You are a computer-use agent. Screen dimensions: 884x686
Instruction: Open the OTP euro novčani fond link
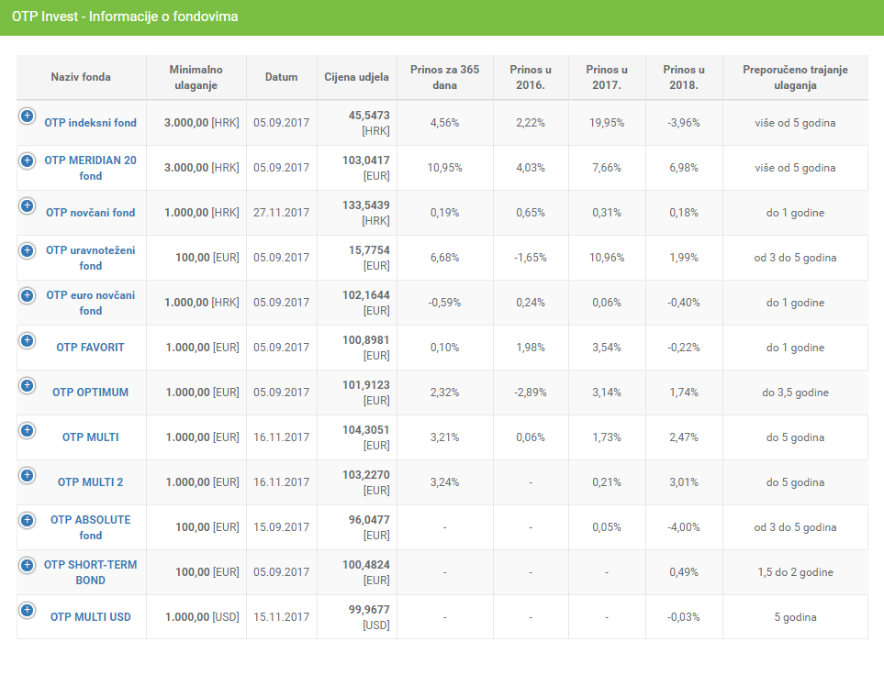pos(90,303)
